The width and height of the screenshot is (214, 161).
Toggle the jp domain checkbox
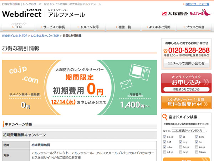(180, 137)
